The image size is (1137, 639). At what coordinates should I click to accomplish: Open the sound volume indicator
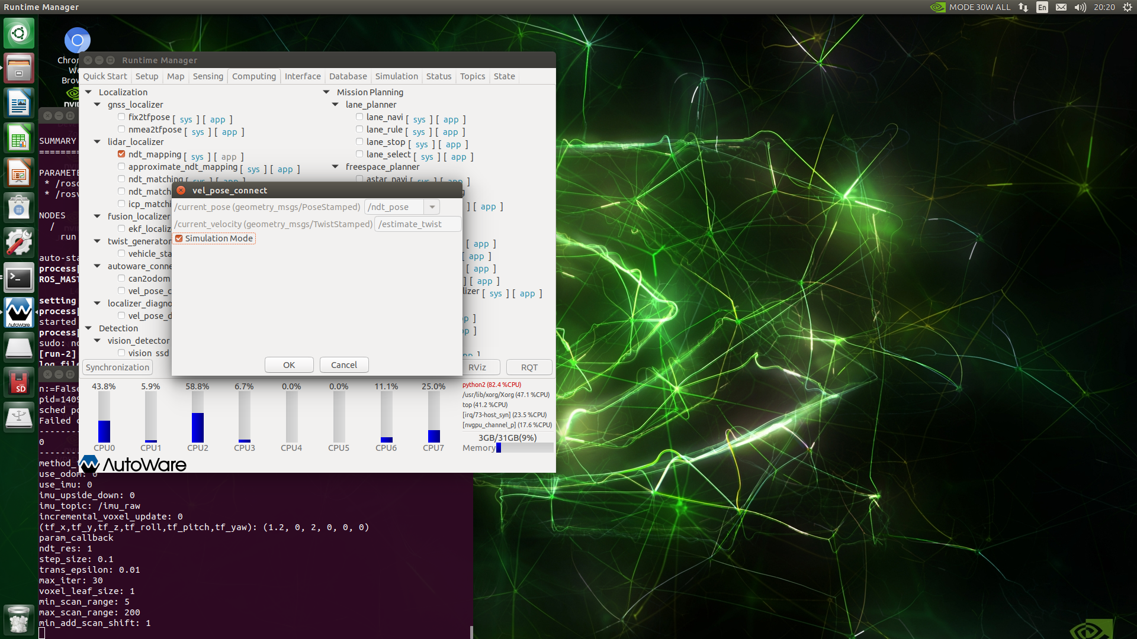pos(1080,7)
